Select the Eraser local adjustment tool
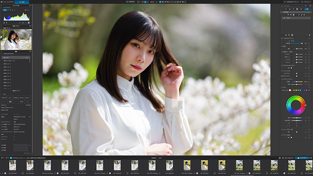Viewport: 313px width, 176px height. 304,14
